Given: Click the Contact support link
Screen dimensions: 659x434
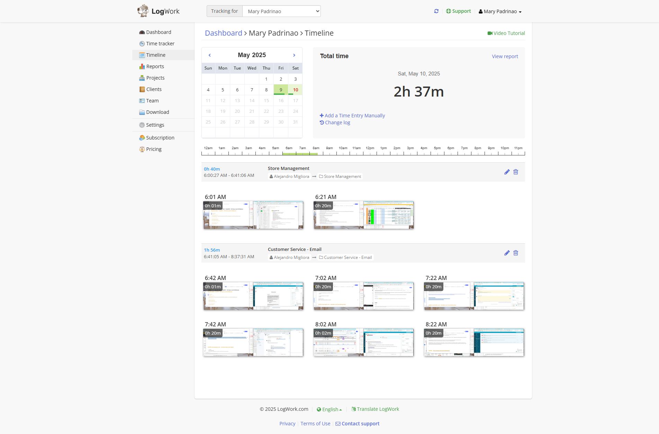Looking at the screenshot, I should pyautogui.click(x=358, y=424).
